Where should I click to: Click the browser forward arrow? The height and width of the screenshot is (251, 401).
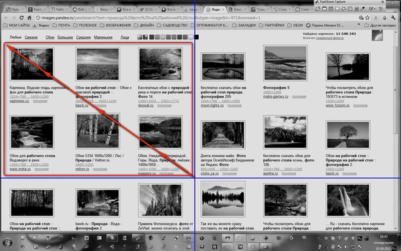[x=13, y=17]
